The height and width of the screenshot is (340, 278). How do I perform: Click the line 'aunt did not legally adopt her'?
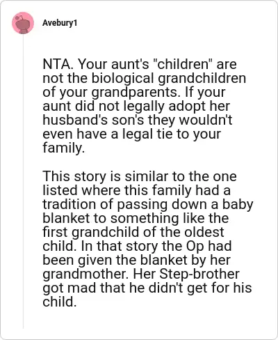pyautogui.click(x=136, y=106)
